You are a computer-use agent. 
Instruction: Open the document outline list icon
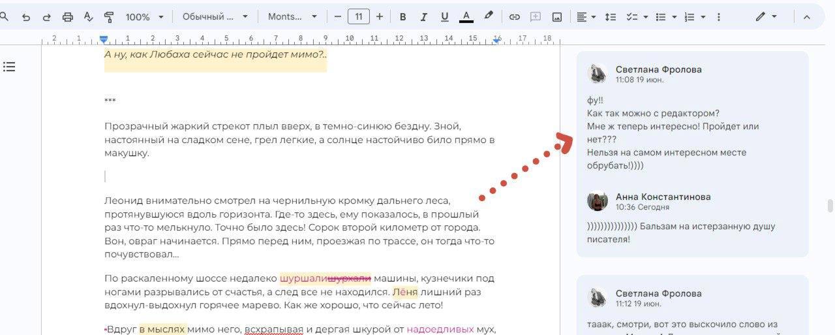pyautogui.click(x=9, y=67)
